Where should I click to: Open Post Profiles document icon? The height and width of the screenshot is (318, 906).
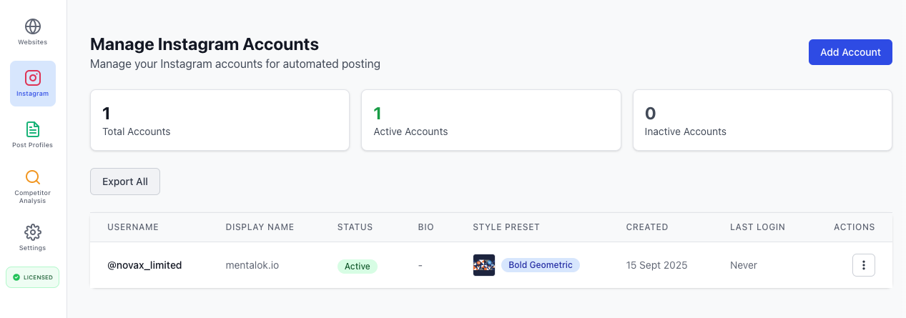pos(33,130)
